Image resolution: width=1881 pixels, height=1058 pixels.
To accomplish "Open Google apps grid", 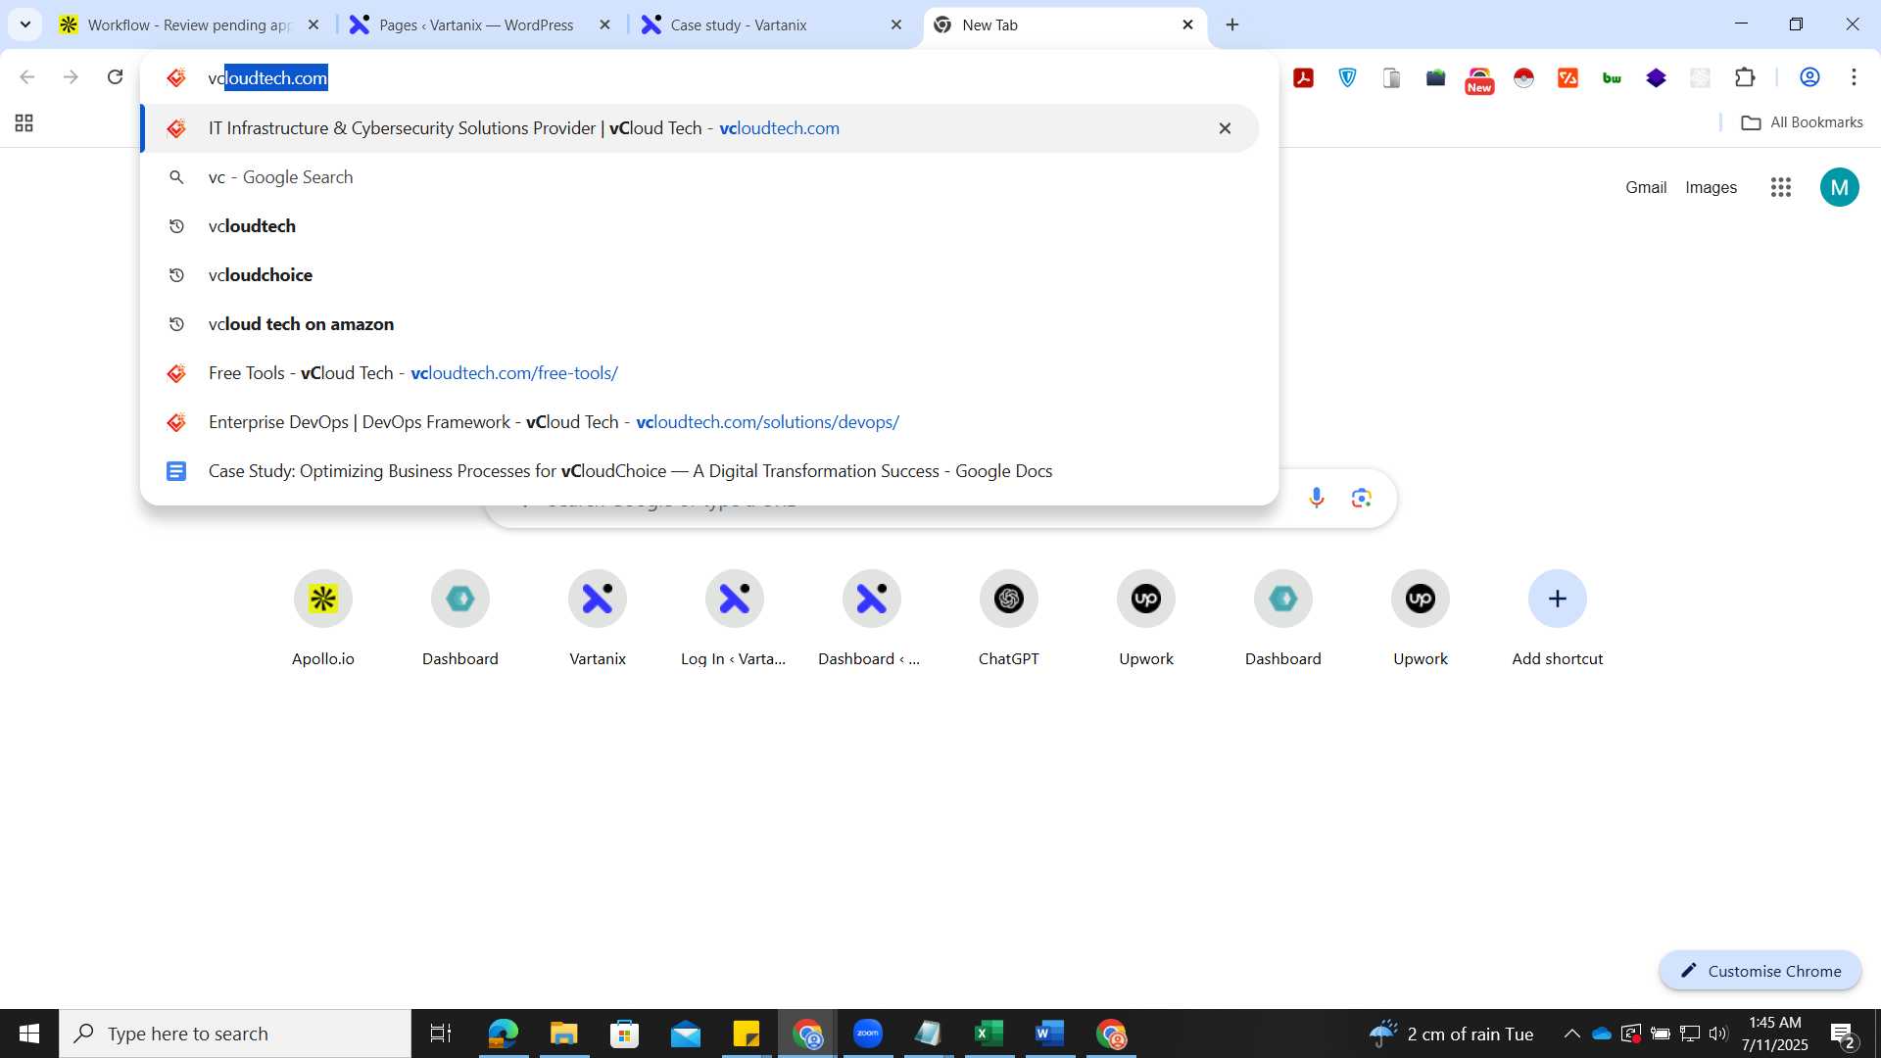I will tap(1781, 187).
